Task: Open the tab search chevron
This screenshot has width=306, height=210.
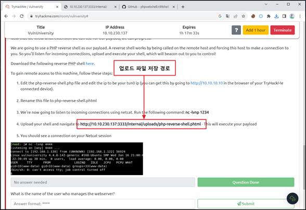Action: (x=266, y=4)
